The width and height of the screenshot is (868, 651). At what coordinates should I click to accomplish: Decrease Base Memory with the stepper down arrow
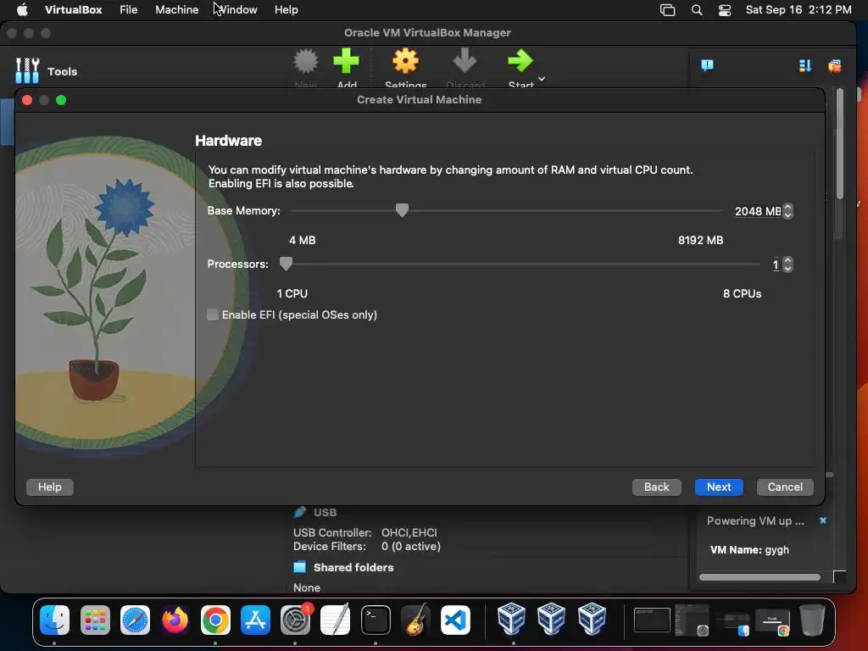tap(787, 214)
